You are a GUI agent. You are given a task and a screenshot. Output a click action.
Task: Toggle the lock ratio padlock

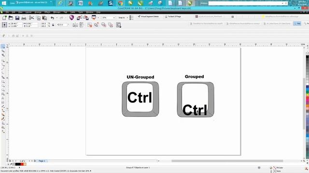click(x=53, y=25)
